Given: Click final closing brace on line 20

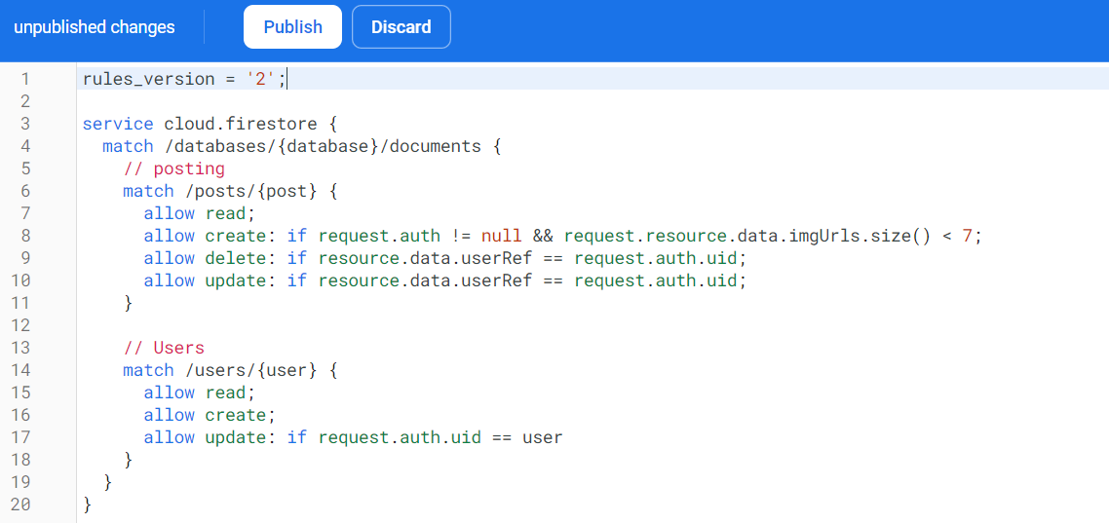Looking at the screenshot, I should 87,505.
